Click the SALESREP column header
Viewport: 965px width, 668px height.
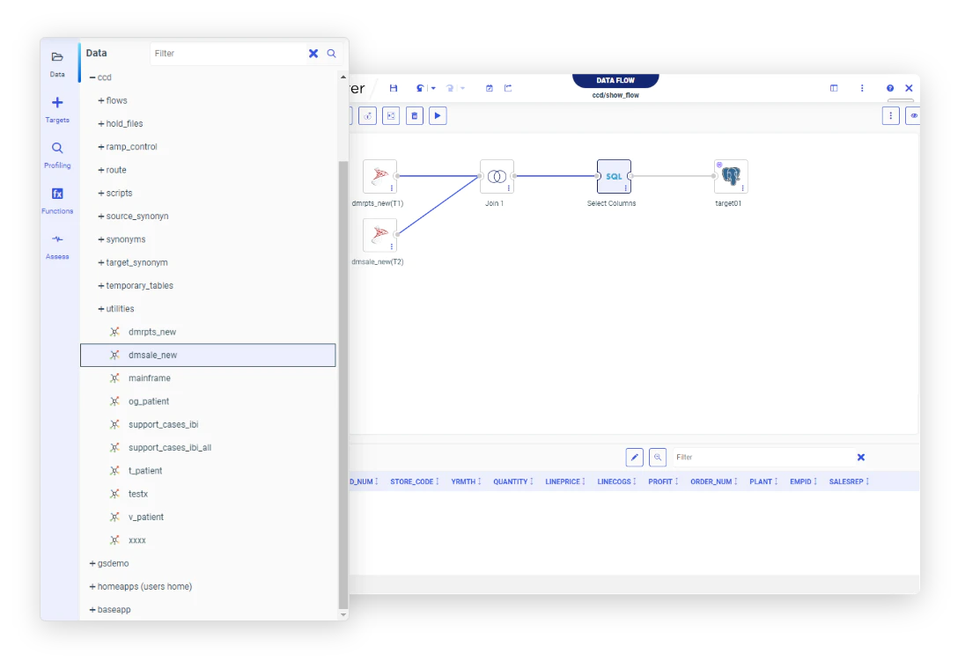846,481
